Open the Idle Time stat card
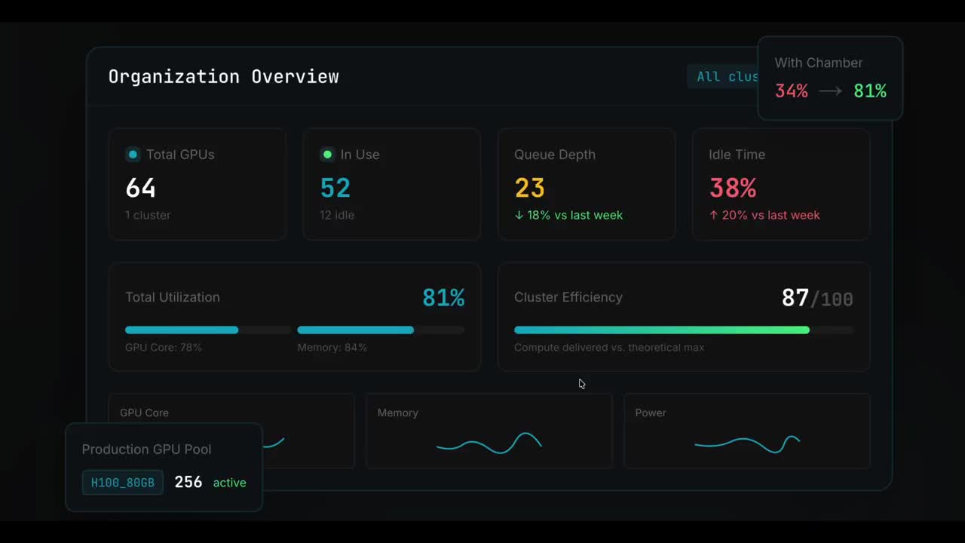This screenshot has width=965, height=543. coord(780,185)
